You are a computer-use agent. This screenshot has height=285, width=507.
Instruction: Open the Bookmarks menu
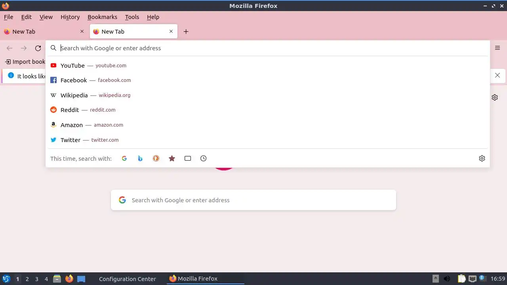102,17
